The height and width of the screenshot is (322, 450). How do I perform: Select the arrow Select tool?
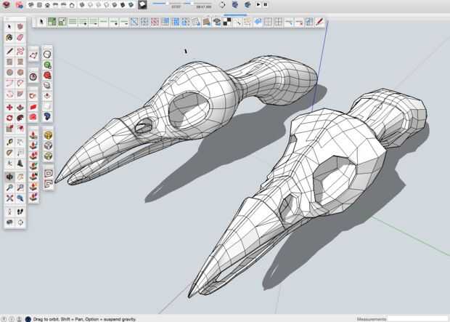point(9,27)
